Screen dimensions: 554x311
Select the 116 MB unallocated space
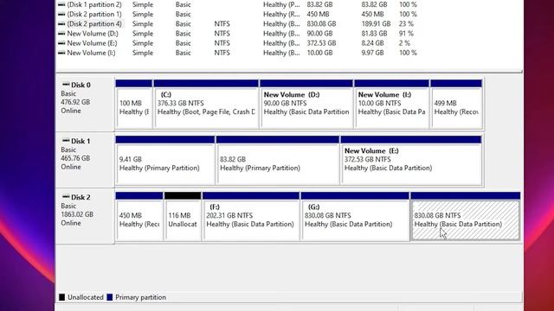pos(183,217)
